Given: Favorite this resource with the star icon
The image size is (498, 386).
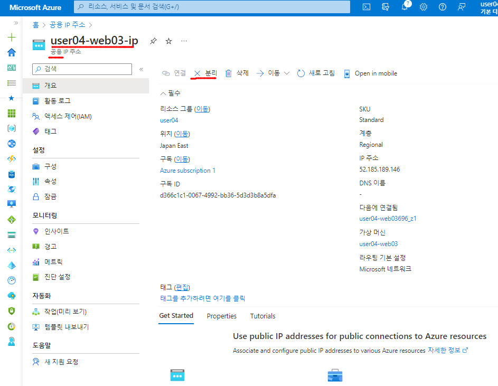Looking at the screenshot, I should pyautogui.click(x=168, y=41).
